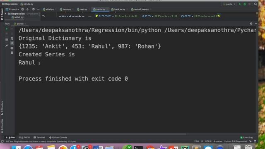
Task: Open airtel.py in the project tree
Action: coord(17,17)
